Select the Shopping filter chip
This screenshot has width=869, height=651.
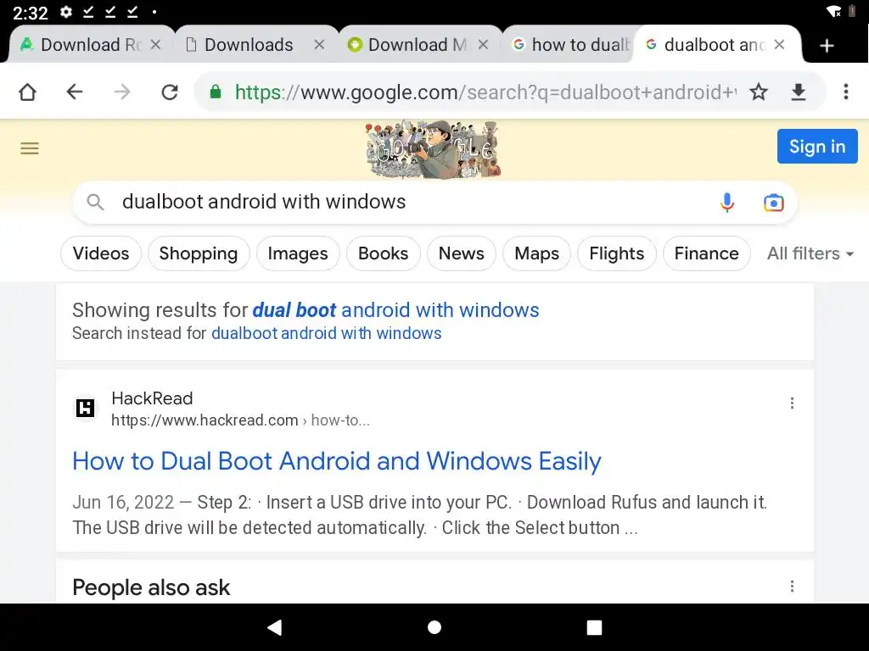pos(199,253)
